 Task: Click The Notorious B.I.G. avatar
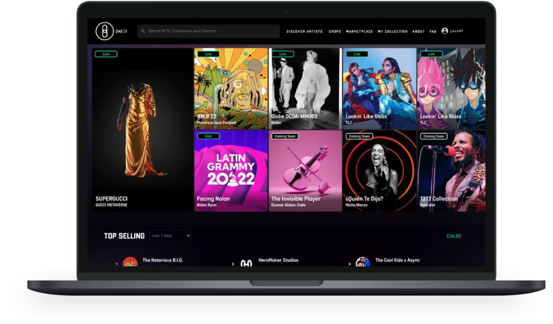[x=130, y=262]
